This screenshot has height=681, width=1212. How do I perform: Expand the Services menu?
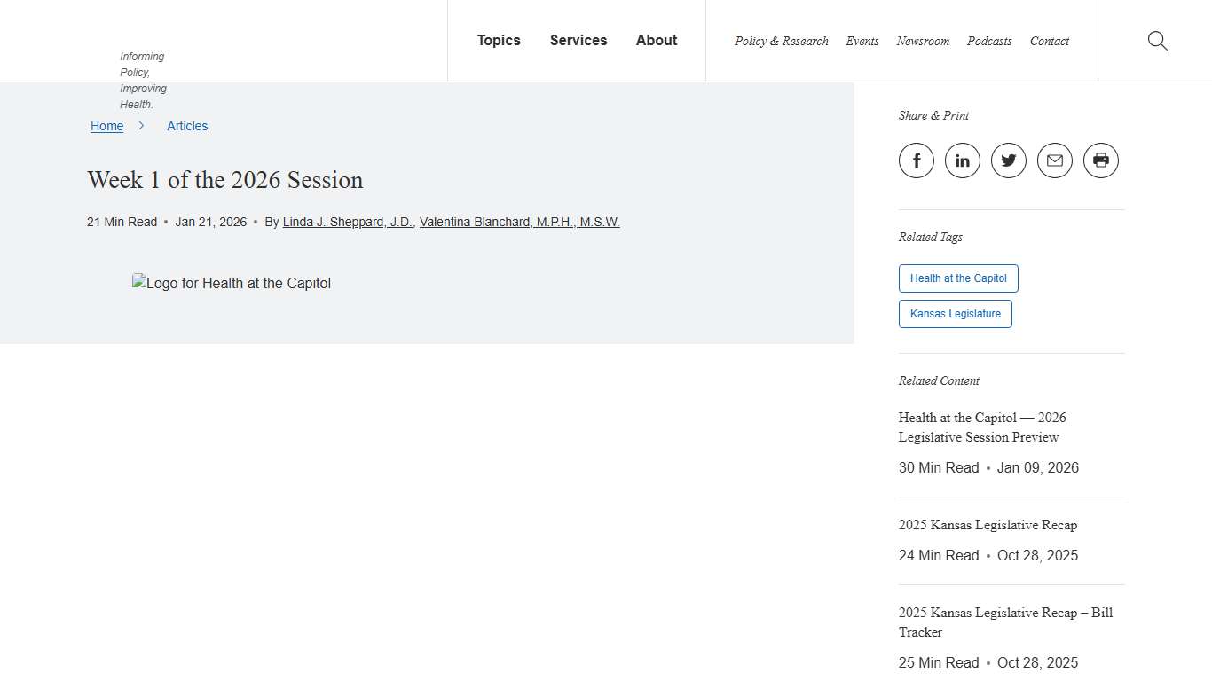578,41
